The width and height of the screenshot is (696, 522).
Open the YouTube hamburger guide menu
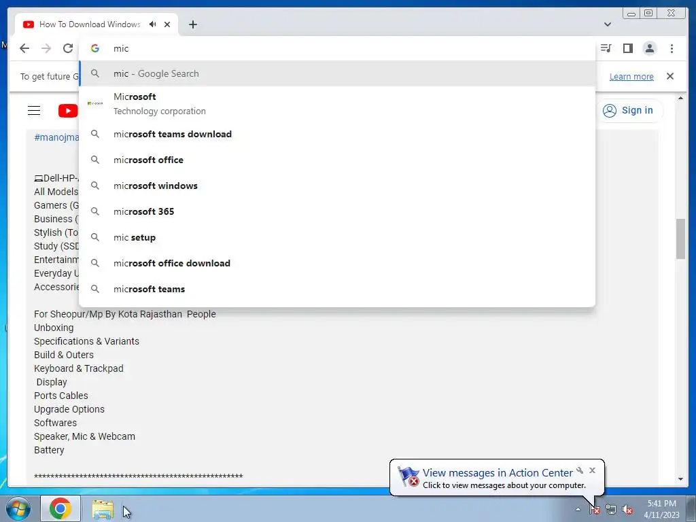(34, 111)
